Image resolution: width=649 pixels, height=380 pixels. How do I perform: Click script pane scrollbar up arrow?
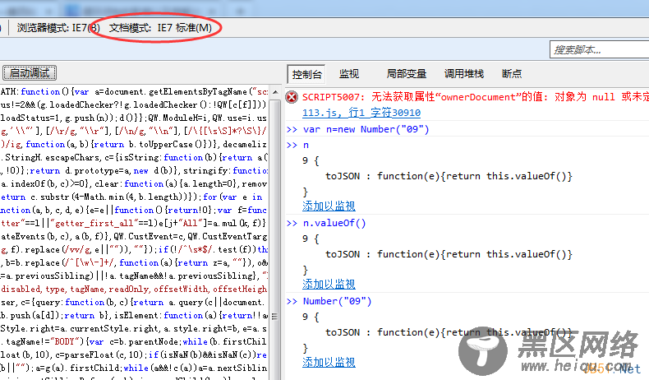coord(275,92)
